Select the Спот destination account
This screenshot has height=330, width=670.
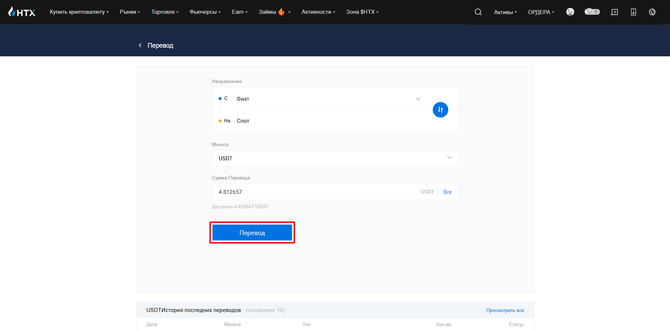[x=243, y=121]
